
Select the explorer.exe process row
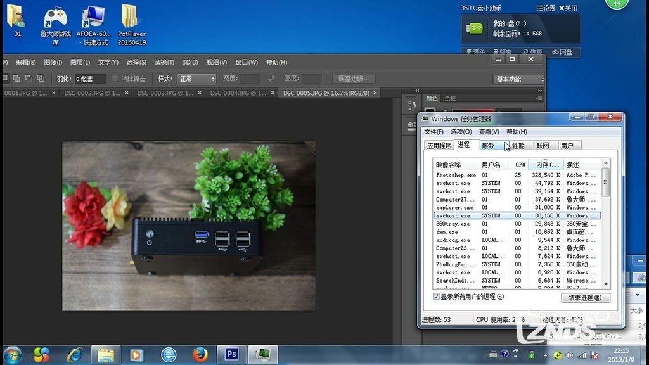click(x=517, y=207)
